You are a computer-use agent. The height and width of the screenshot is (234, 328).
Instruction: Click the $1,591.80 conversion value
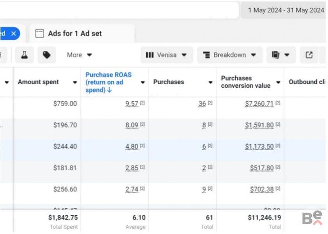(259, 125)
